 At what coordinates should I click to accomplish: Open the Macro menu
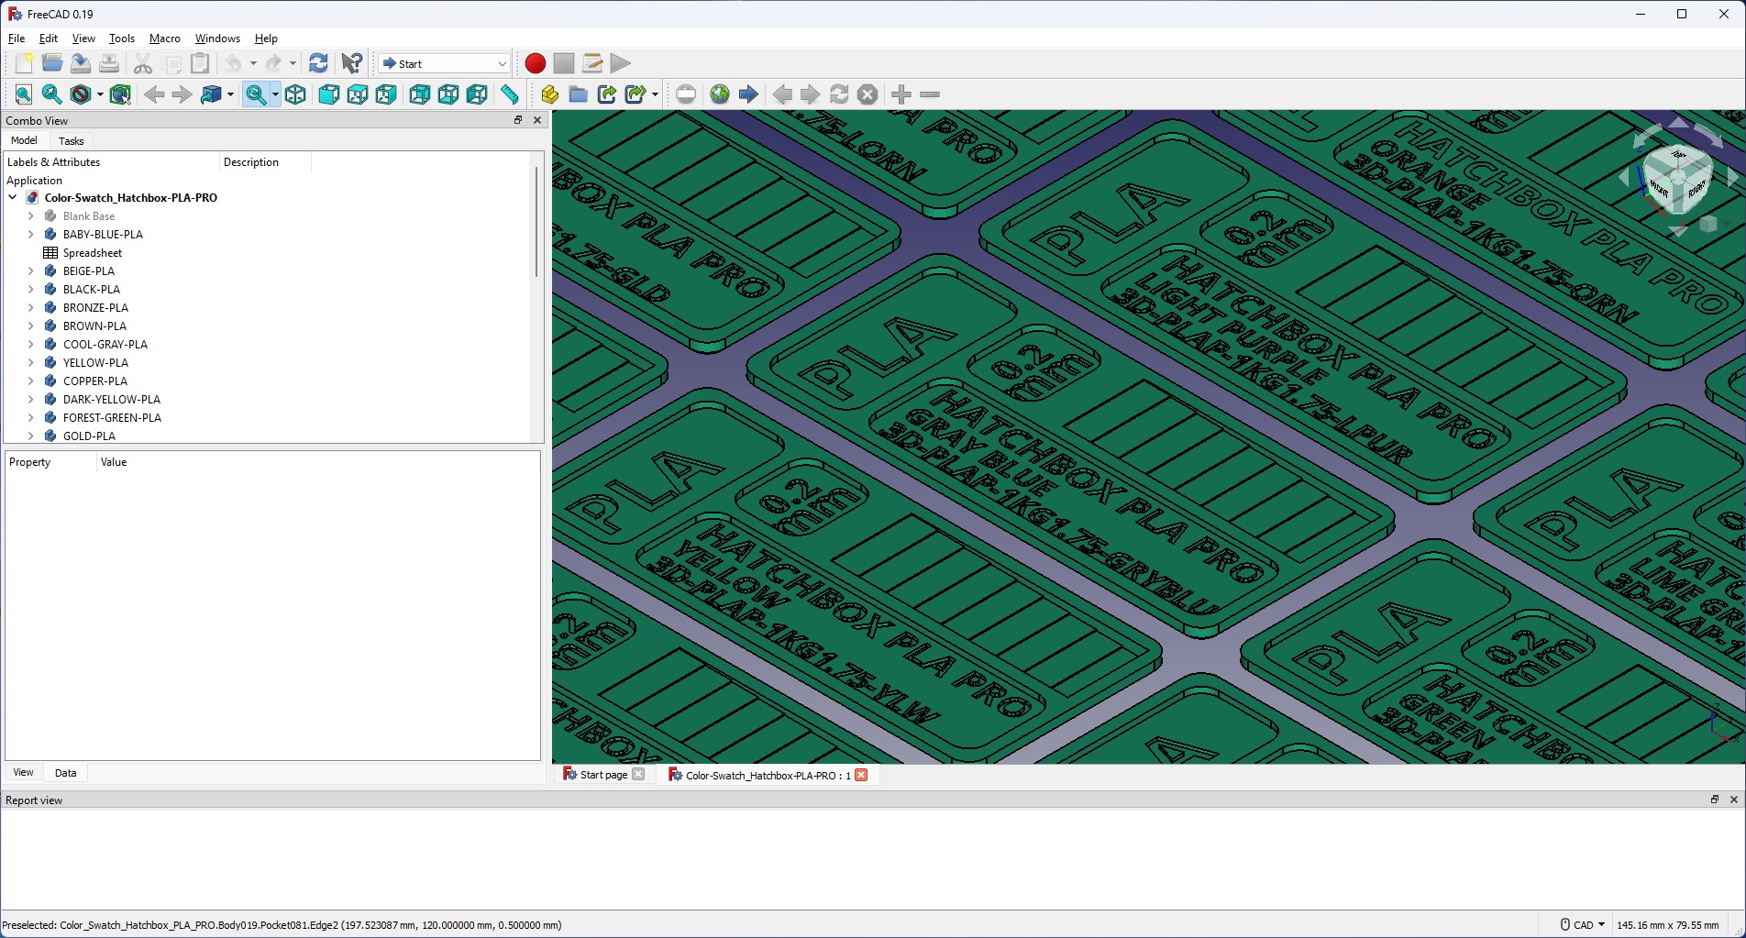tap(164, 39)
